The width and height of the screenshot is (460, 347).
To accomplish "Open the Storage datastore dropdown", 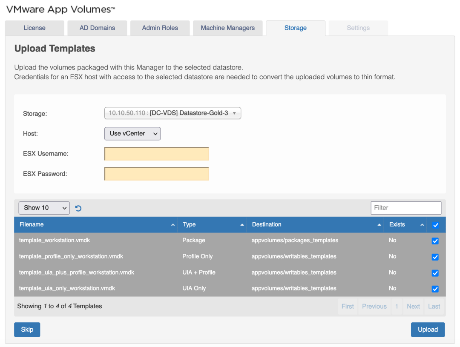I will (172, 113).
